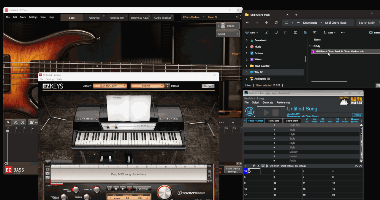Click the Cut icon in File Explorer
This screenshot has width=380, height=200.
[x=267, y=33]
